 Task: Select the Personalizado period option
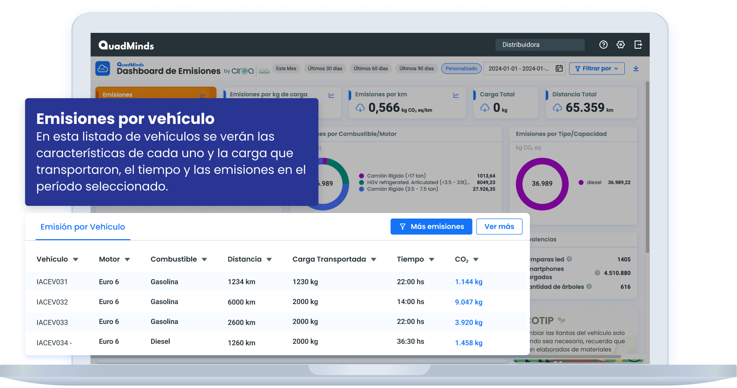(461, 68)
